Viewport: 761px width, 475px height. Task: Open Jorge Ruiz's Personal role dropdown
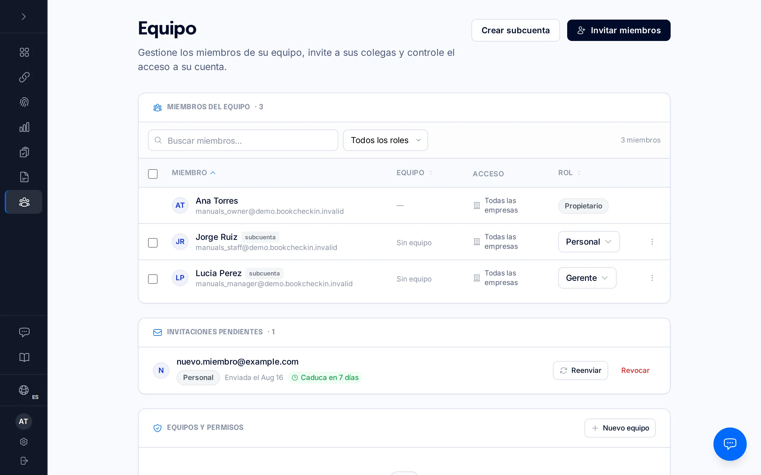click(589, 242)
